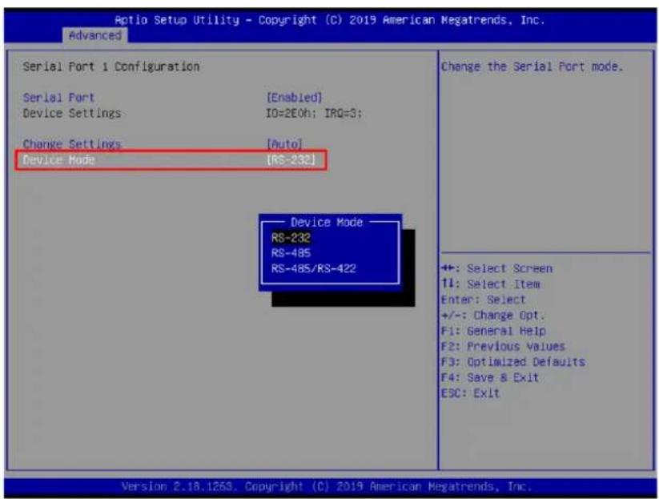Click 'F4: Save & Exit' hint

(x=490, y=377)
